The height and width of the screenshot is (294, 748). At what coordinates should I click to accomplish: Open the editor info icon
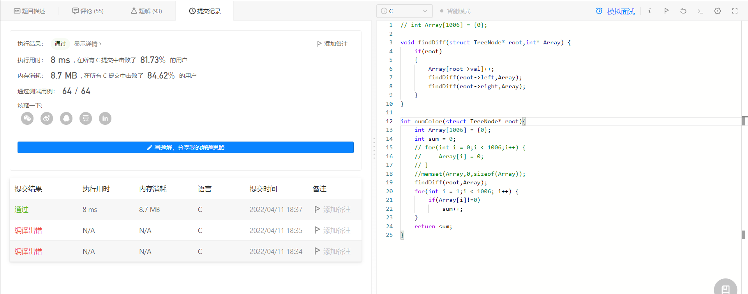click(x=649, y=11)
